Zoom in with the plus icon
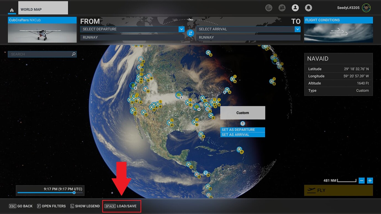This screenshot has width=381, height=214. pos(370,180)
